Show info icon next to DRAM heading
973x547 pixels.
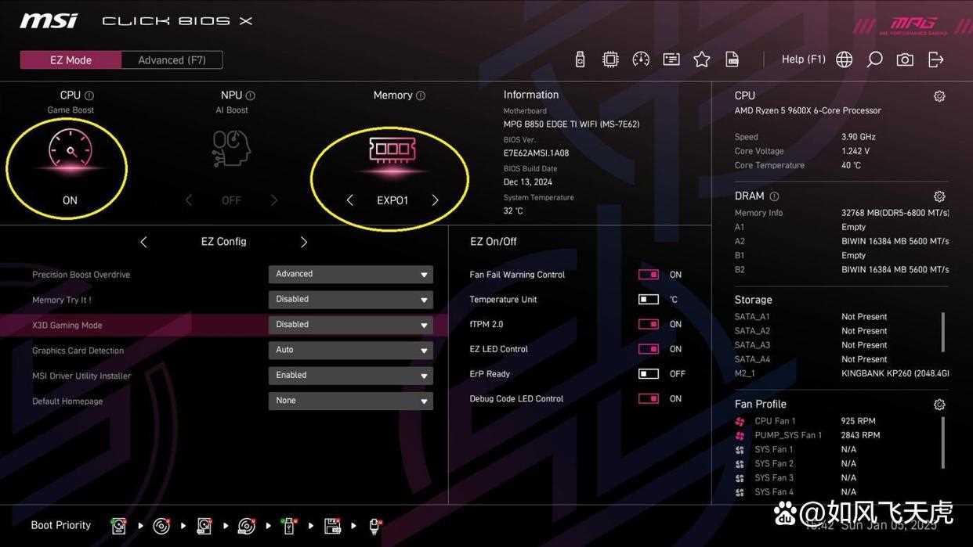click(x=774, y=196)
